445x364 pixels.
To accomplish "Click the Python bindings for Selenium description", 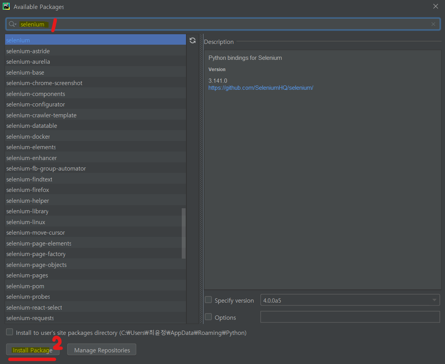I will click(x=245, y=58).
